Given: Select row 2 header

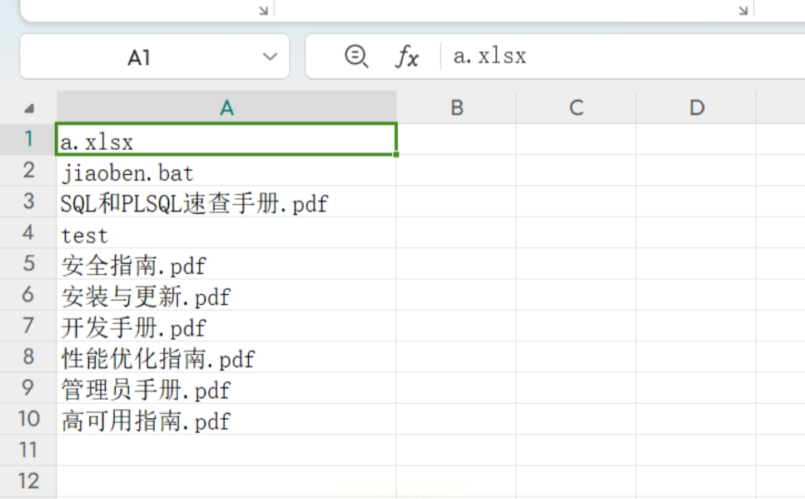Looking at the screenshot, I should point(28,170).
